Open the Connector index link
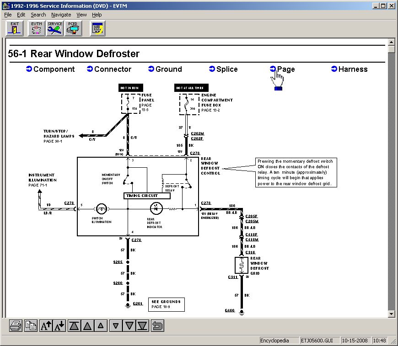This screenshot has height=346, width=398. pyautogui.click(x=113, y=69)
